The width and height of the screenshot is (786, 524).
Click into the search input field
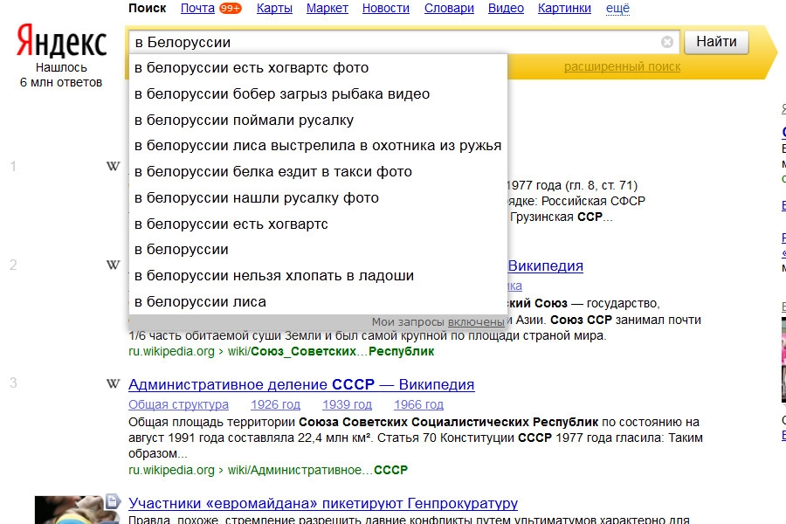393,42
